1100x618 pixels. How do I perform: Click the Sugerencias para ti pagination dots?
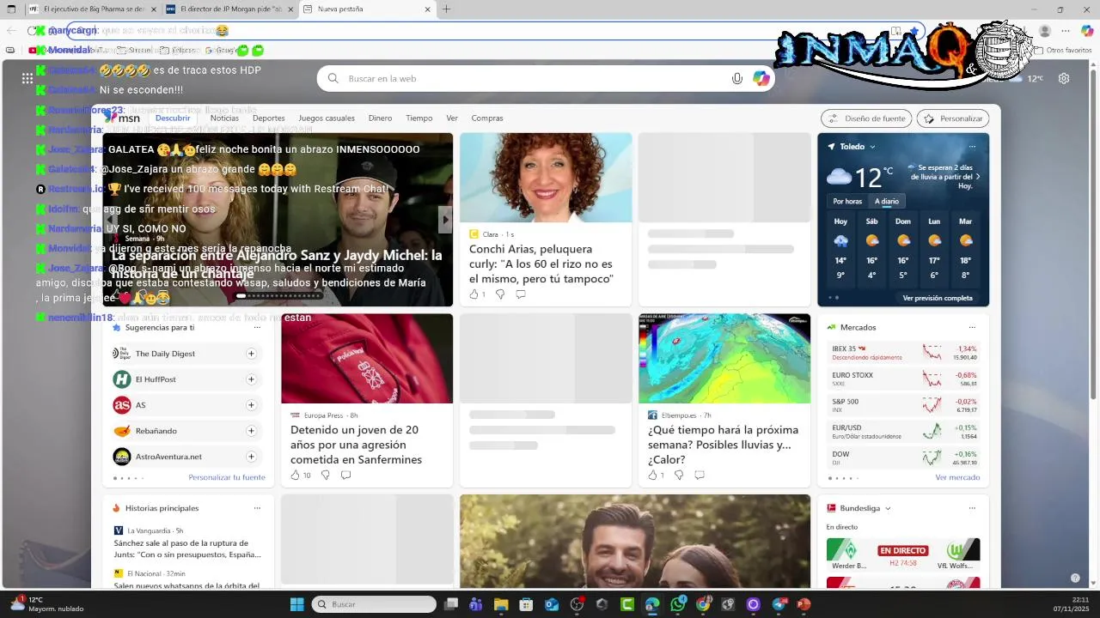click(x=128, y=478)
